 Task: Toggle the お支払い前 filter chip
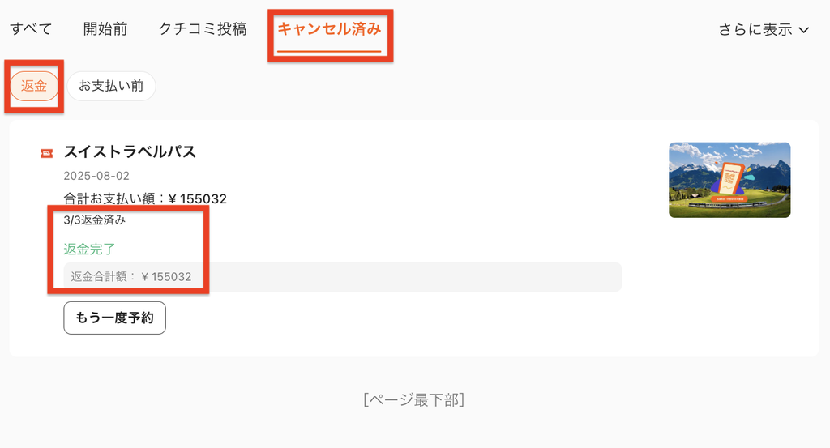(x=111, y=86)
